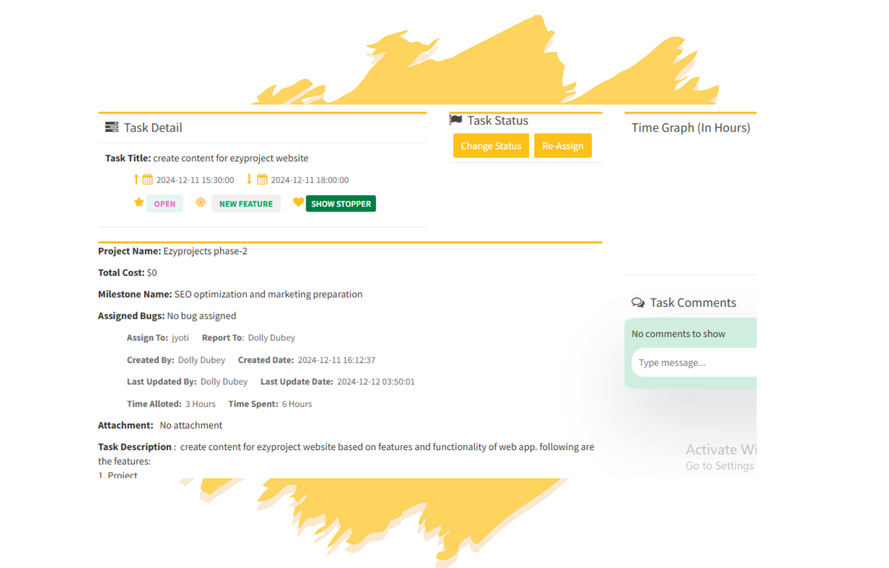Focus the Type message comment field
889x568 pixels.
[693, 363]
